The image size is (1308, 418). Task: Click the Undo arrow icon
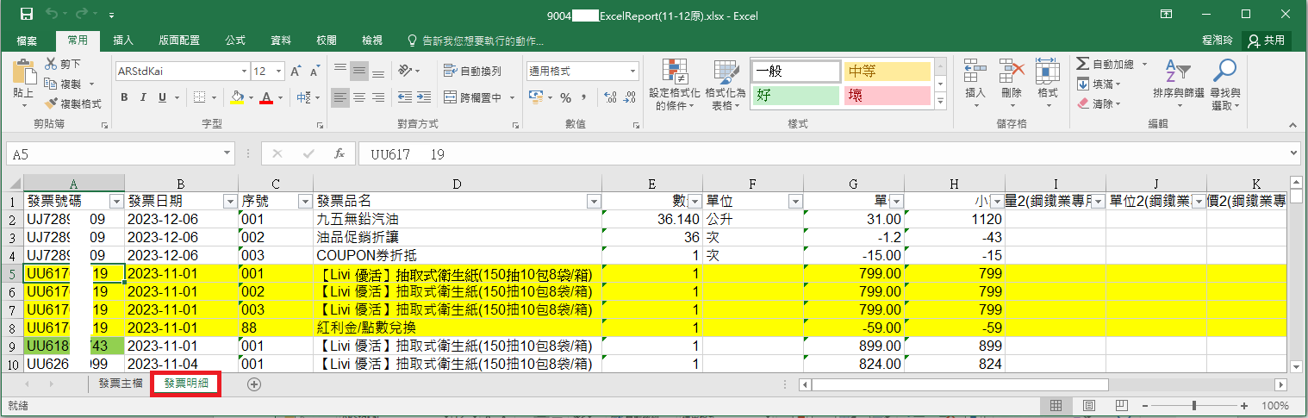click(51, 15)
